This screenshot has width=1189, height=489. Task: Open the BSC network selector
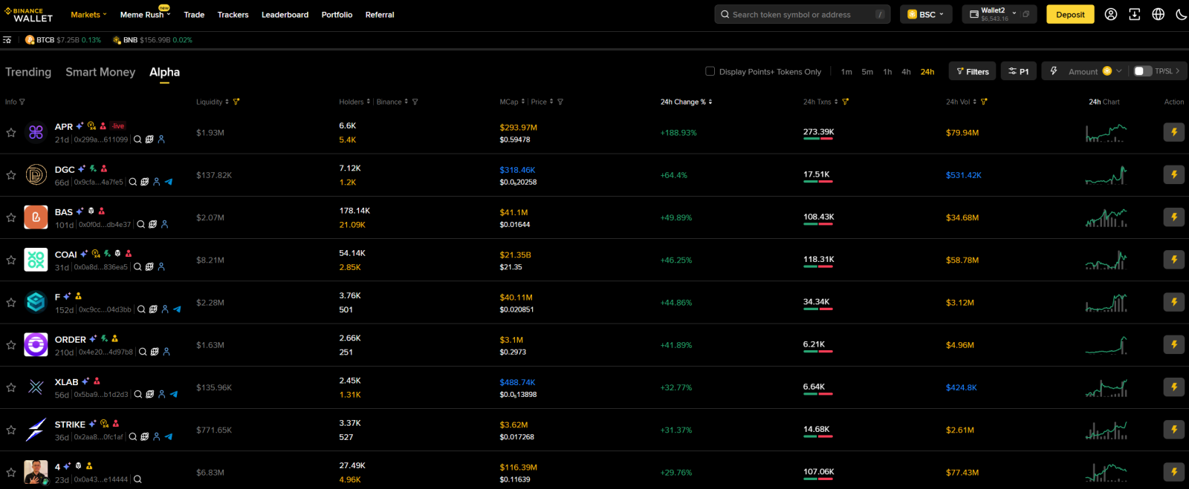pos(926,14)
